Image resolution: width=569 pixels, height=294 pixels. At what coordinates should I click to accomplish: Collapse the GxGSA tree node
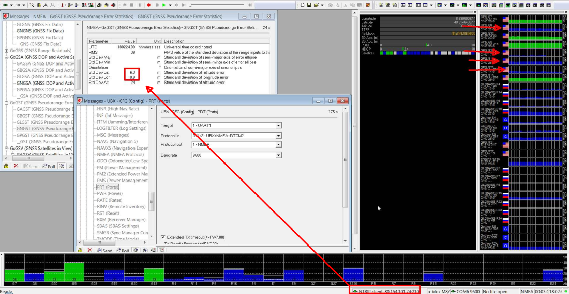pyautogui.click(x=6, y=57)
